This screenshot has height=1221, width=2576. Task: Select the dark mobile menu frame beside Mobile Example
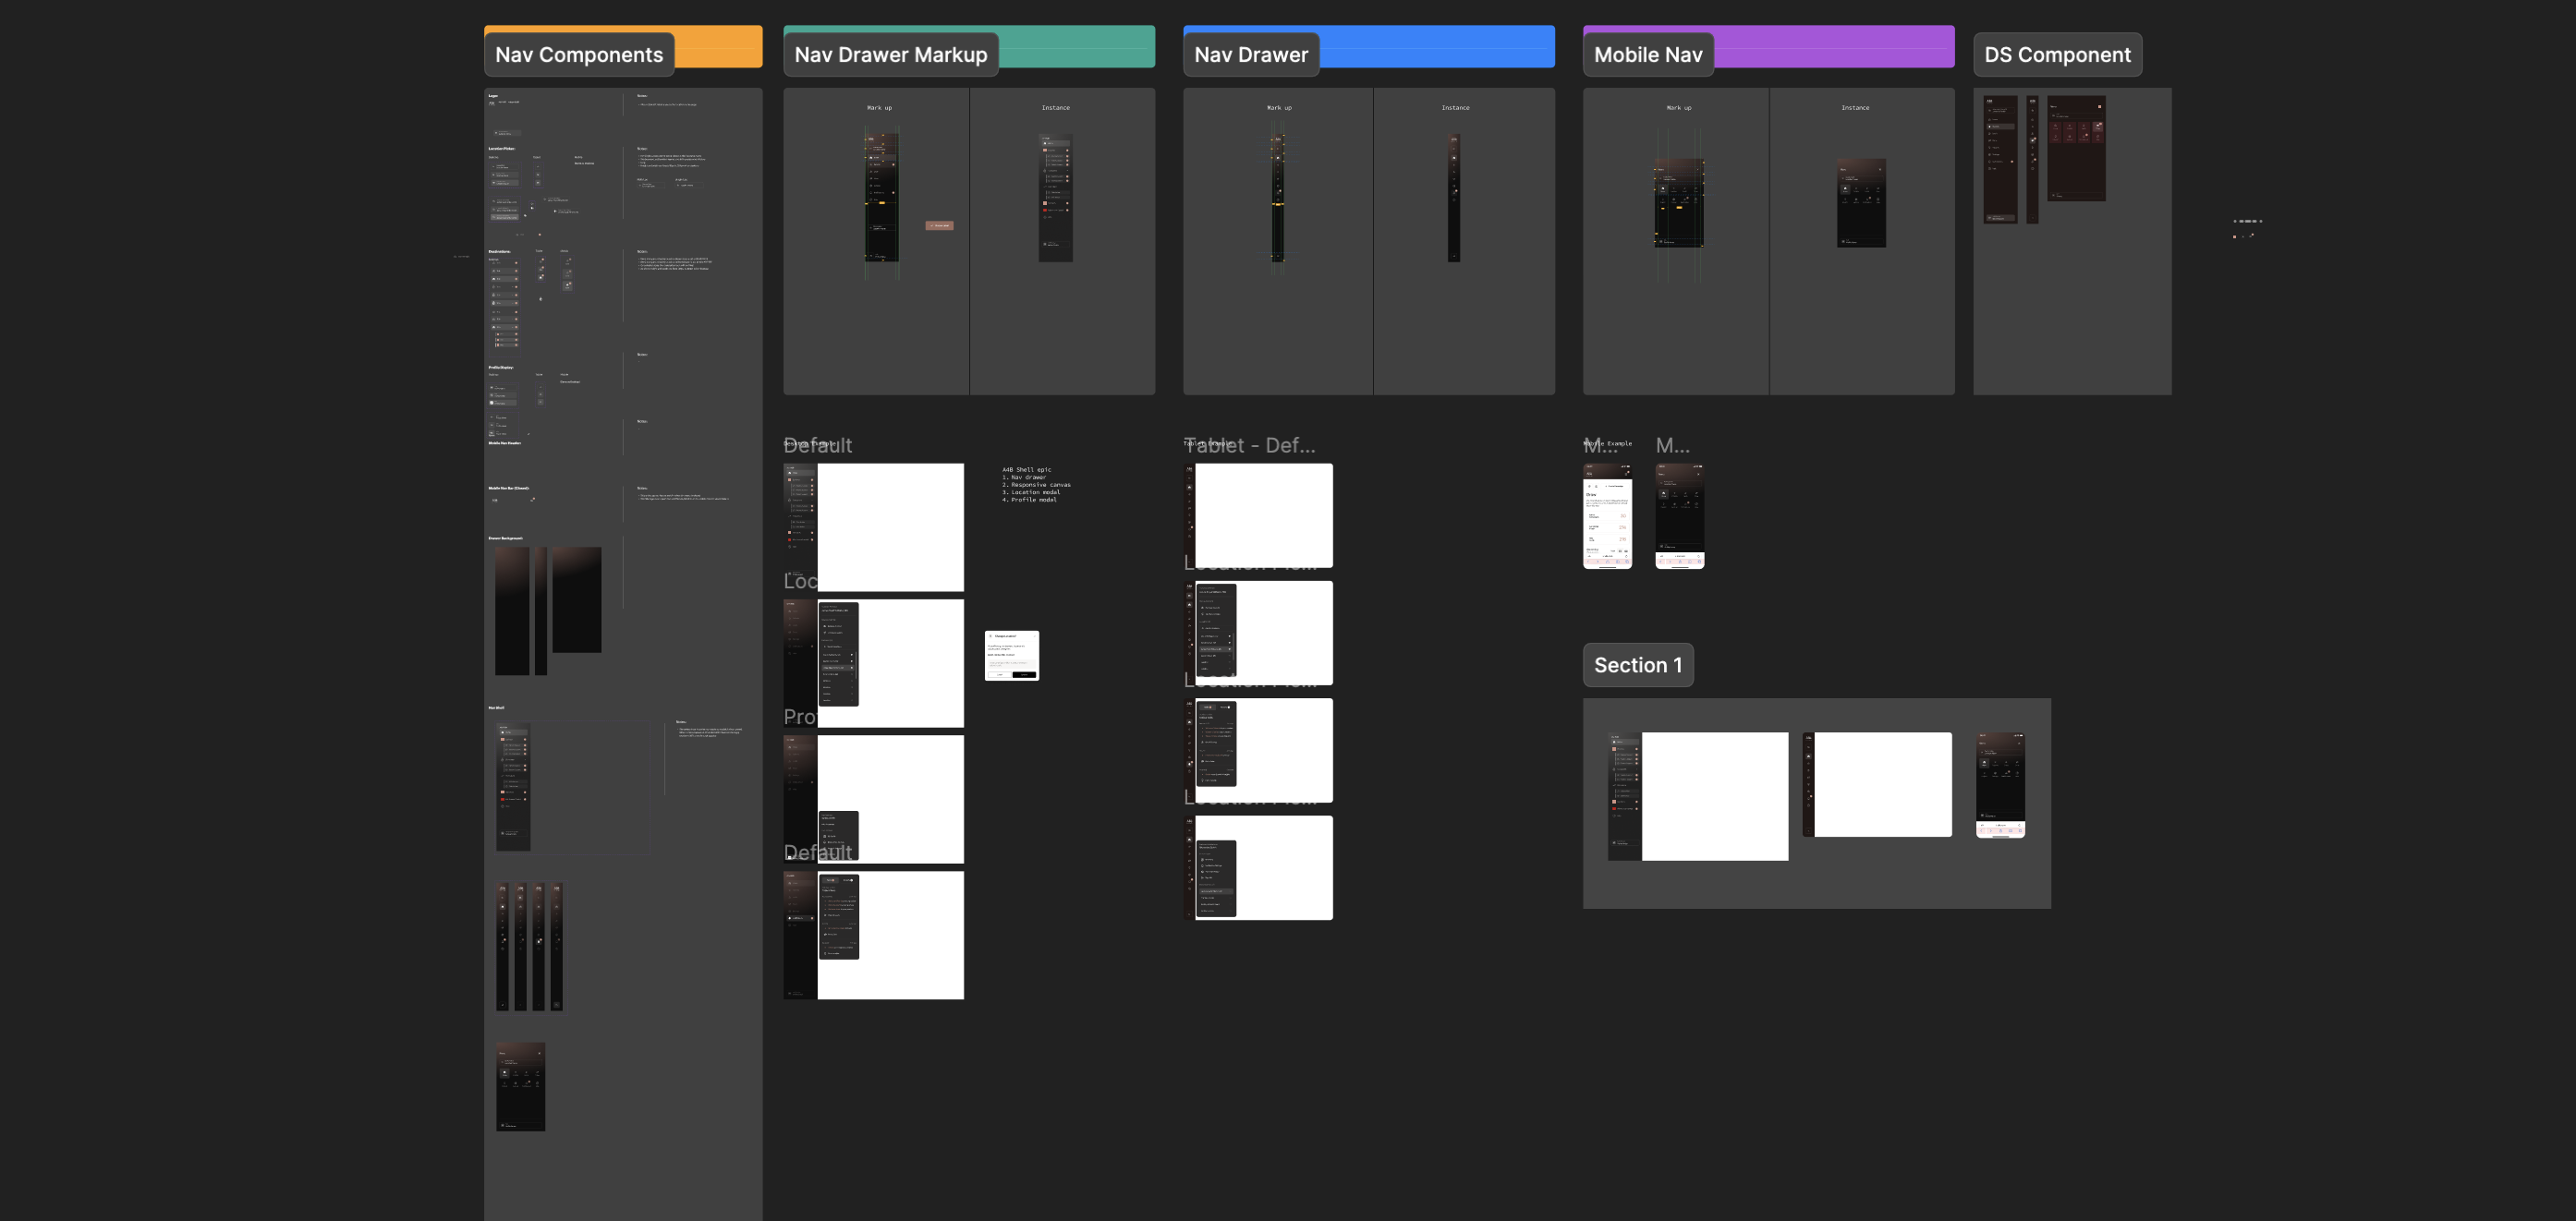pyautogui.click(x=1680, y=516)
